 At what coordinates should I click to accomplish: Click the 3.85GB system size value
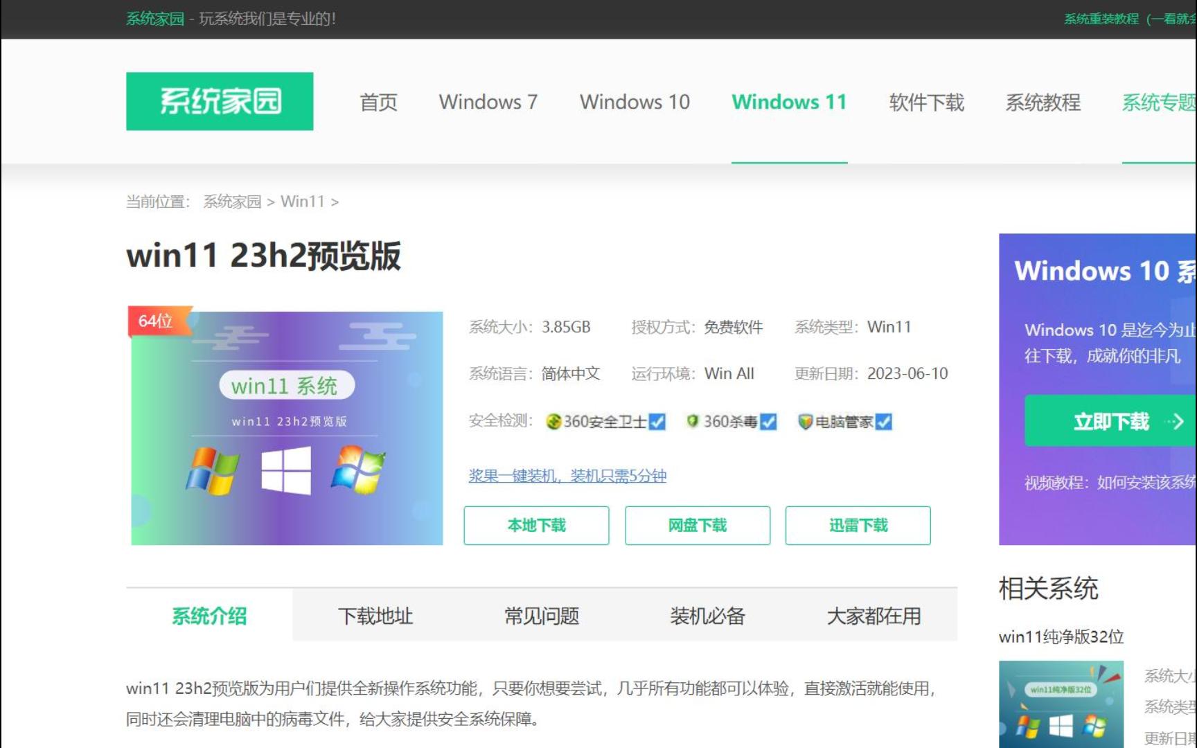[566, 327]
